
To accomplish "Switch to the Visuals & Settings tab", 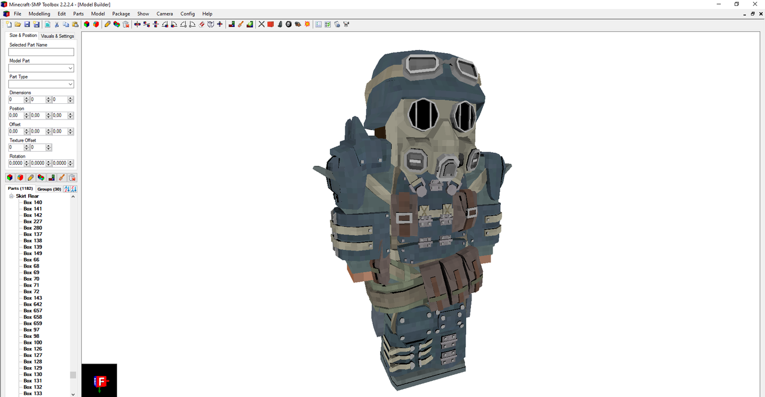I will [57, 36].
